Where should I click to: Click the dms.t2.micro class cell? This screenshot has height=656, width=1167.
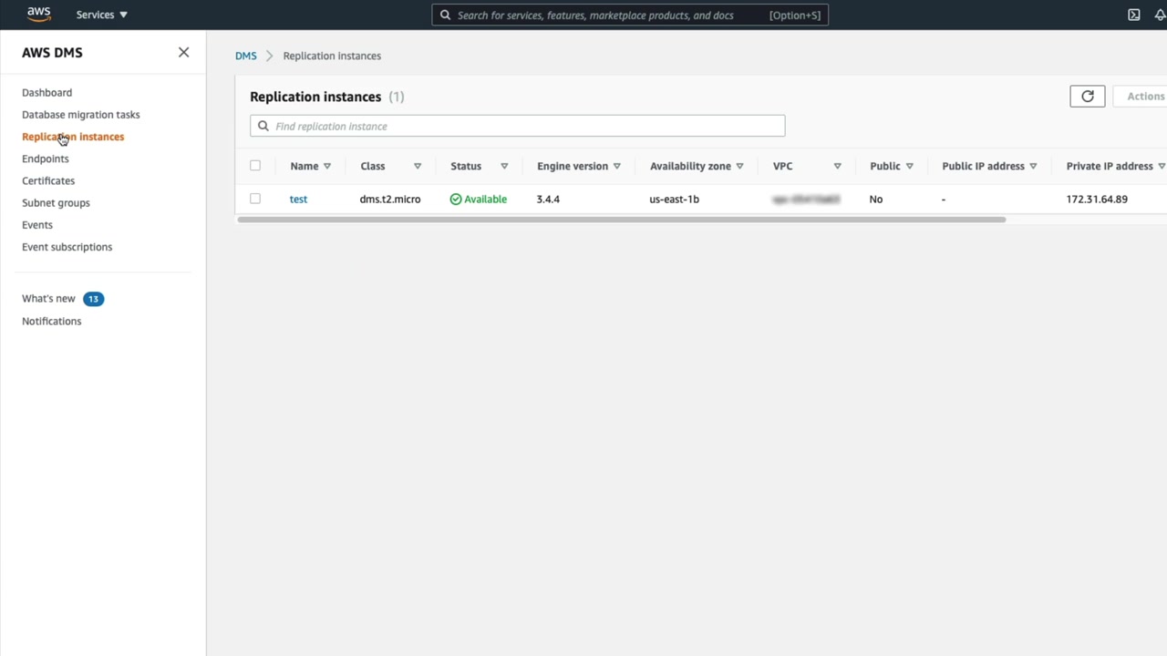tap(390, 199)
